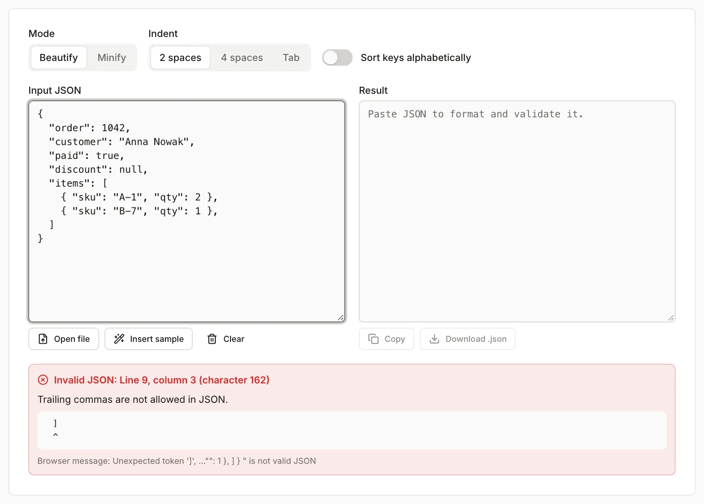Click the magic wand Insert sample icon
Viewport: 704px width, 504px height.
[119, 339]
